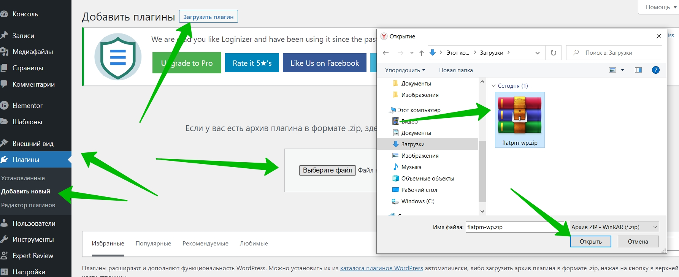The width and height of the screenshot is (679, 277).
Task: Click the Записи pin icon in sidebar
Action: (4, 35)
